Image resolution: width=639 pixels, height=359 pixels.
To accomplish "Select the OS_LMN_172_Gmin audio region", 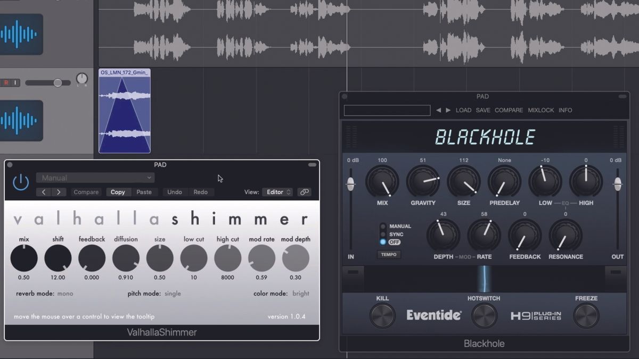I will click(x=124, y=112).
